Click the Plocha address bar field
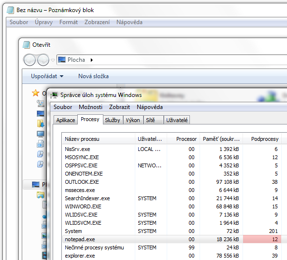The height and width of the screenshot is (260, 287). [x=172, y=60]
